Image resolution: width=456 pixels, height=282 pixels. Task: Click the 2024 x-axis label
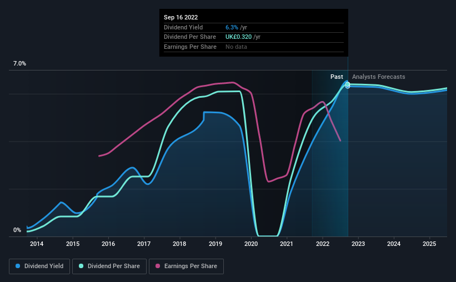click(394, 244)
